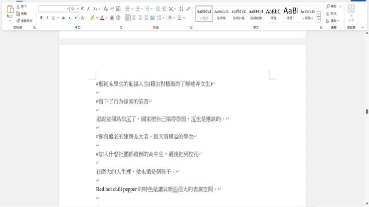Open the numbered list dropdown
This screenshot has height=207, width=369.
tap(142, 8)
